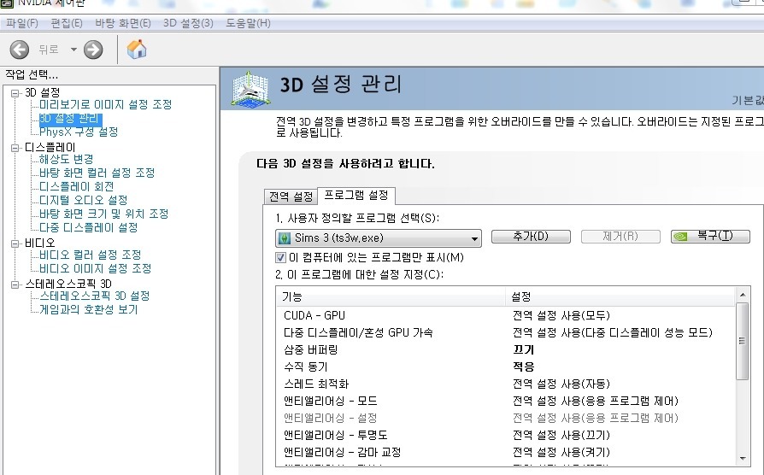Click settings list scrollbar down arrow
Screen dimensions: 764x475
coord(742,458)
